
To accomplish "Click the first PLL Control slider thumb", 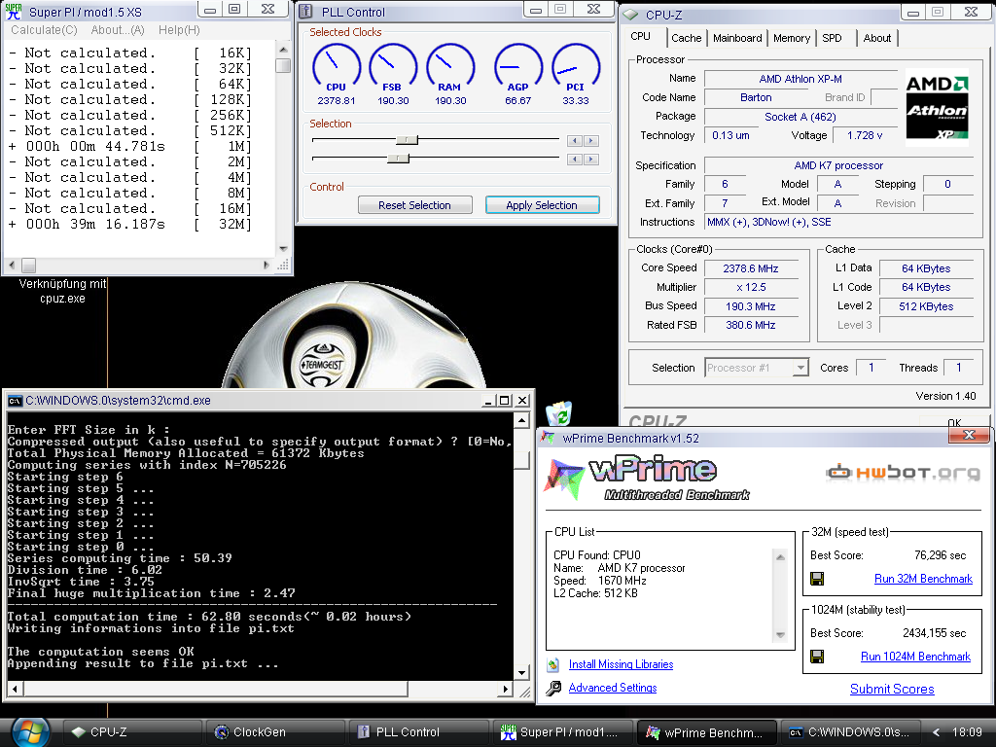I will point(408,140).
